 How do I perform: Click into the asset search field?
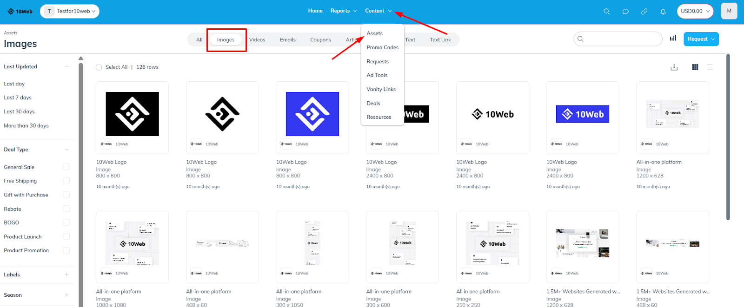click(x=618, y=39)
